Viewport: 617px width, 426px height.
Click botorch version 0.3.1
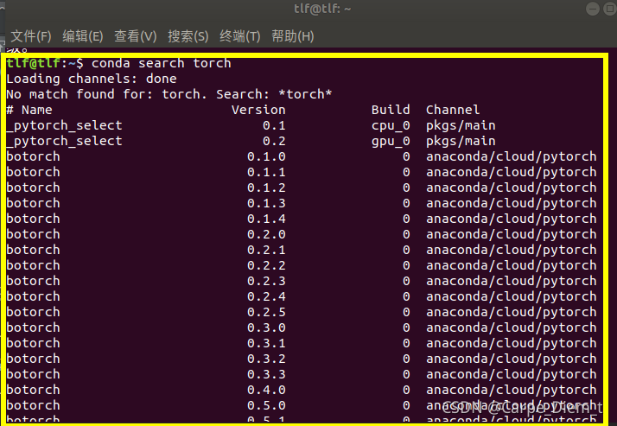click(266, 343)
